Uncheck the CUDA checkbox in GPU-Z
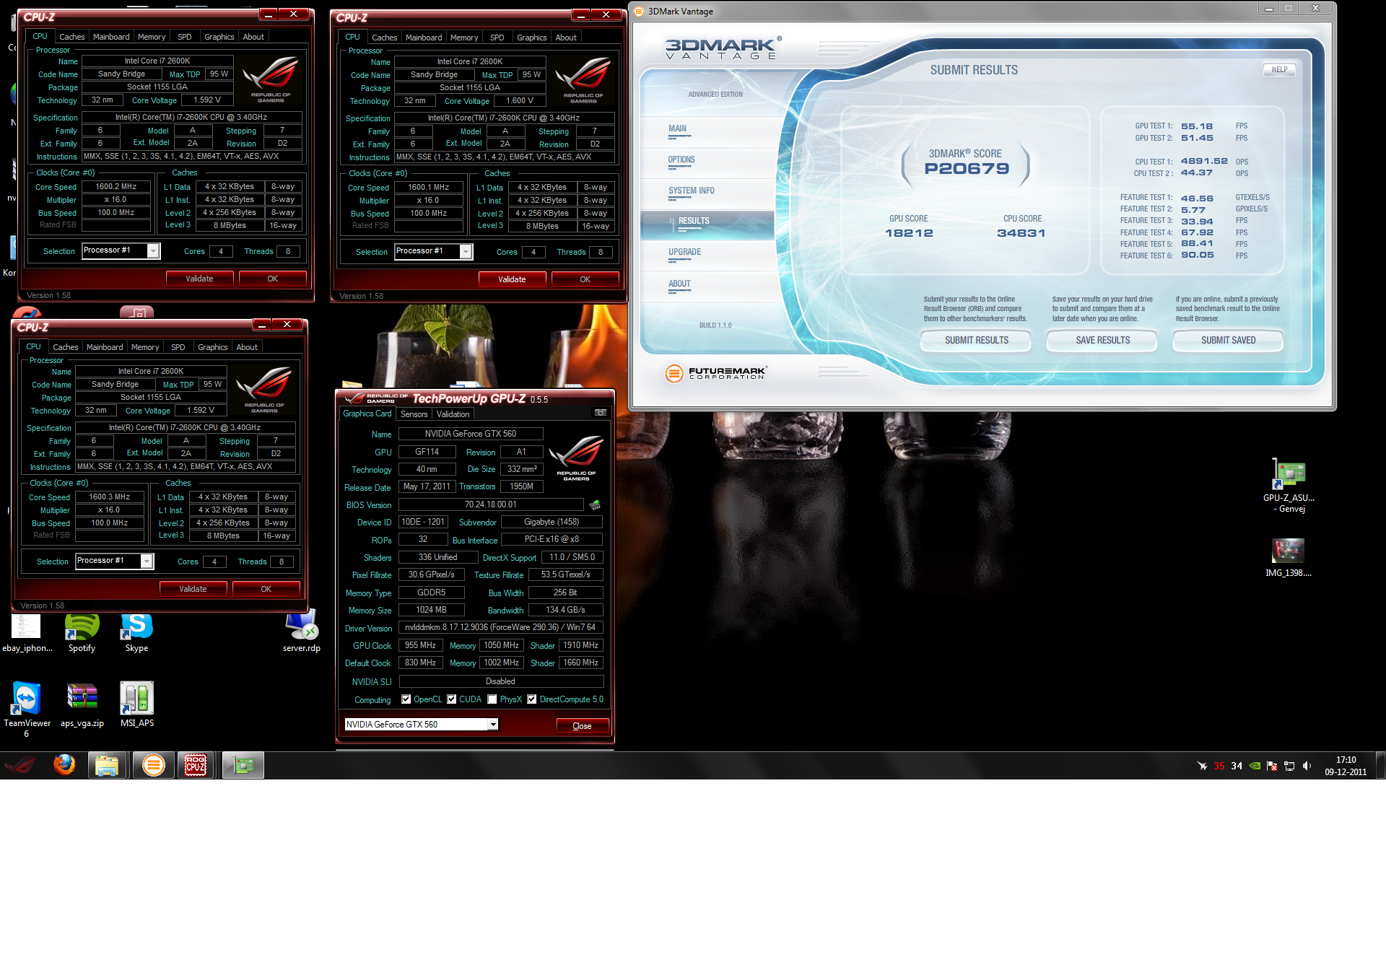 (x=452, y=699)
